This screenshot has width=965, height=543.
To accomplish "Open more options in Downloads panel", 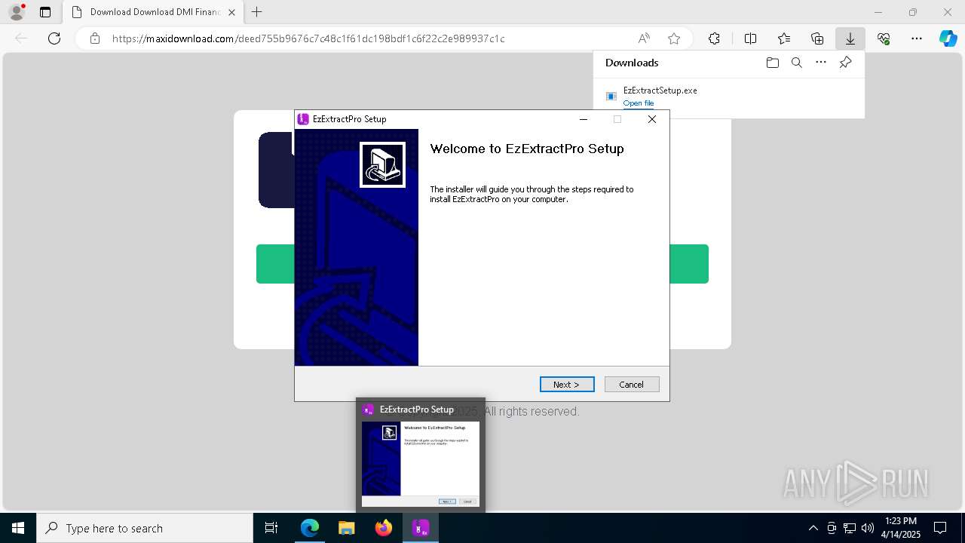I will click(x=821, y=63).
